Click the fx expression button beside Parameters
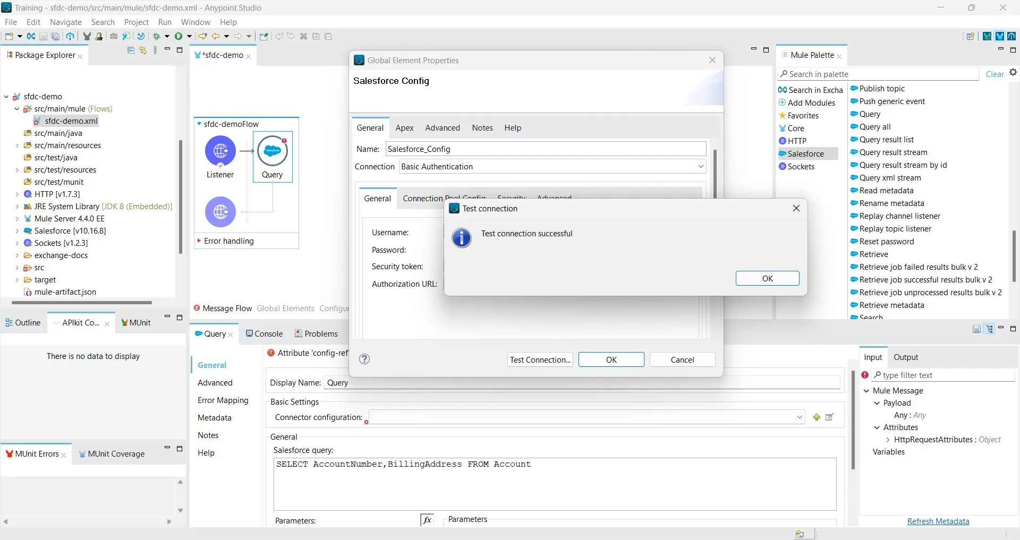The image size is (1020, 540). click(x=427, y=520)
